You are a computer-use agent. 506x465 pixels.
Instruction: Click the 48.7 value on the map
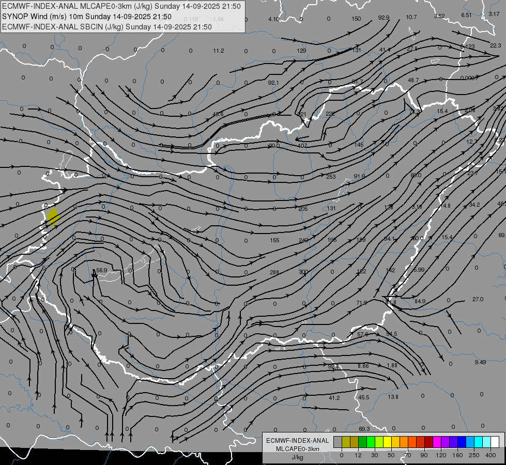pyautogui.click(x=413, y=80)
